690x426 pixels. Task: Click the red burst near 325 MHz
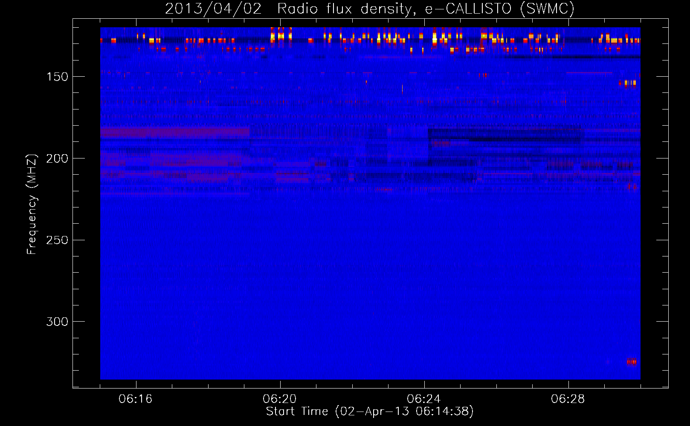coord(632,362)
